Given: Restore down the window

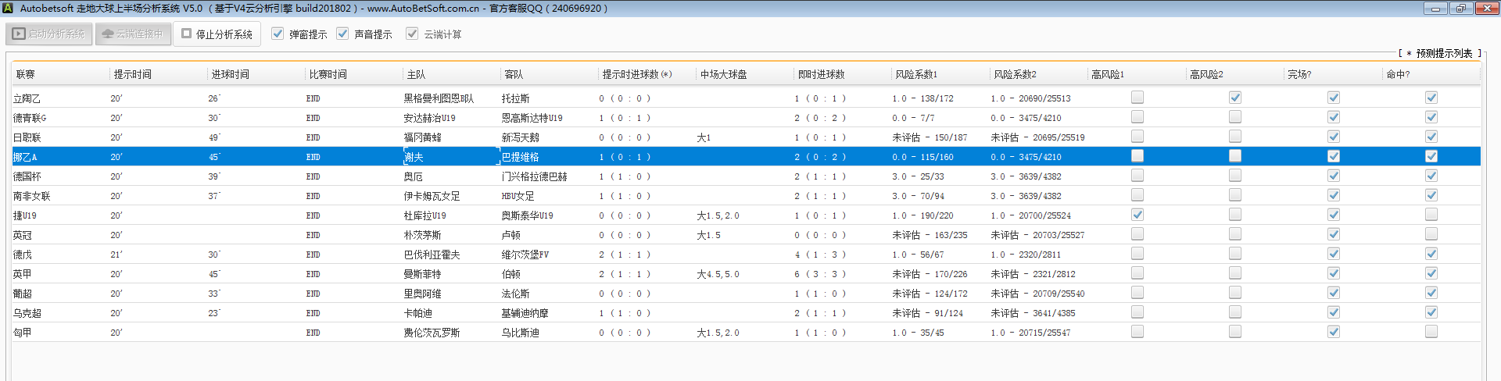Looking at the screenshot, I should (x=1460, y=8).
